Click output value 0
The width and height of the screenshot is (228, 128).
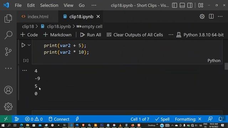click(x=36, y=94)
